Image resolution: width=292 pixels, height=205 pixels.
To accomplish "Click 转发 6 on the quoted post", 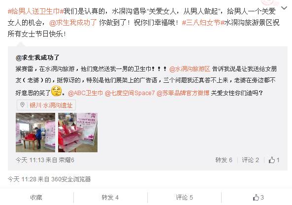I will pos(224,160).
